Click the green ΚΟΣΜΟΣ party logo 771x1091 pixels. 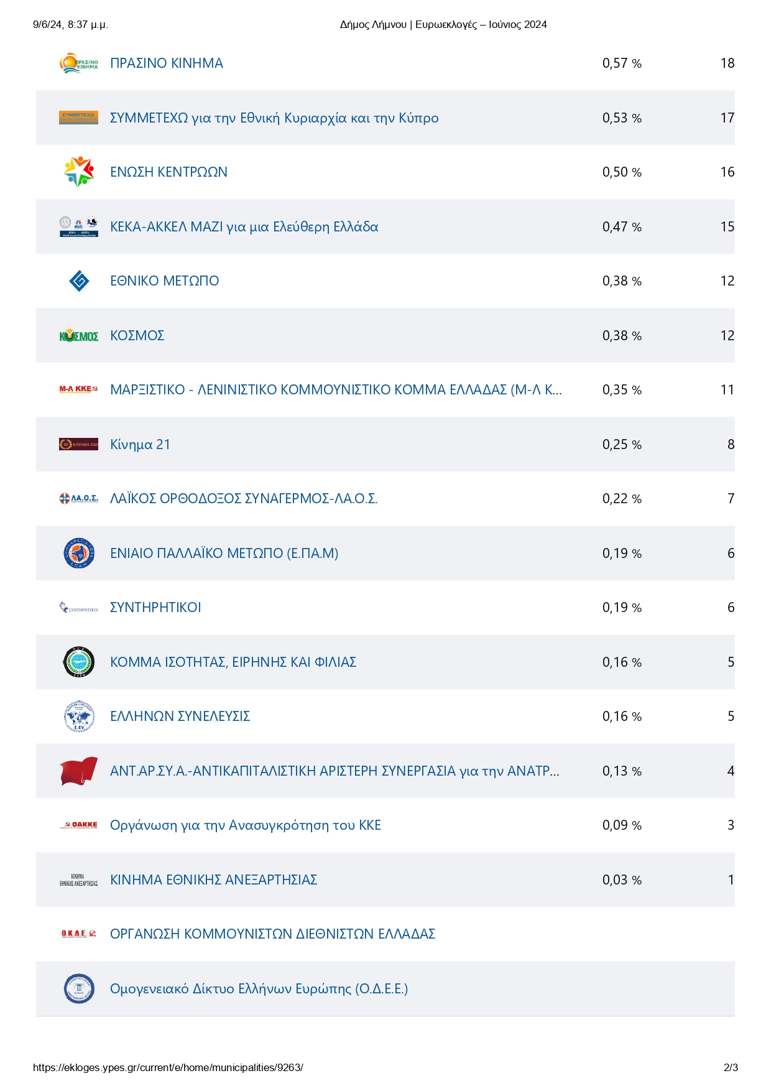tap(78, 336)
